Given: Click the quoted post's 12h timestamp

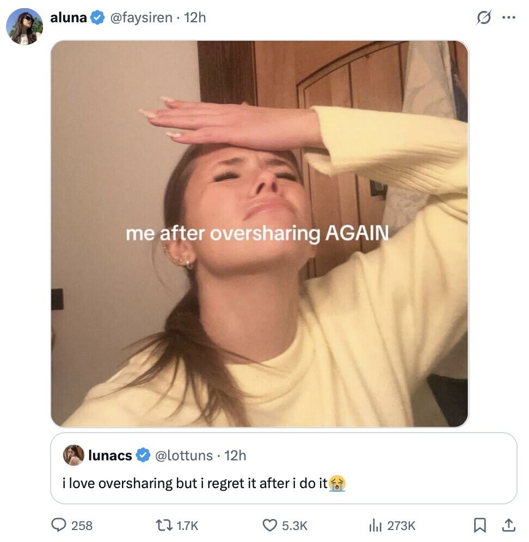Looking at the screenshot, I should (235, 455).
